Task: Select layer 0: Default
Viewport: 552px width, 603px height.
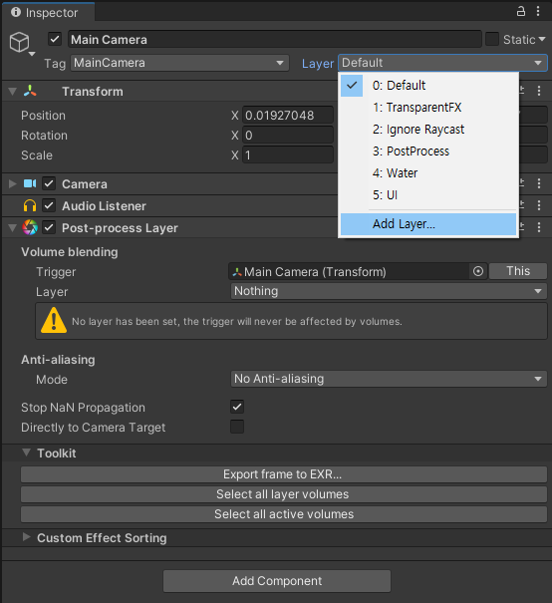Action: [x=428, y=86]
